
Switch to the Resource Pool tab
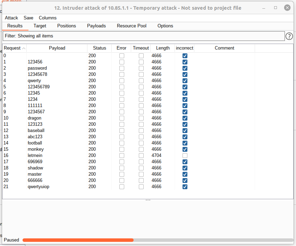click(132, 26)
